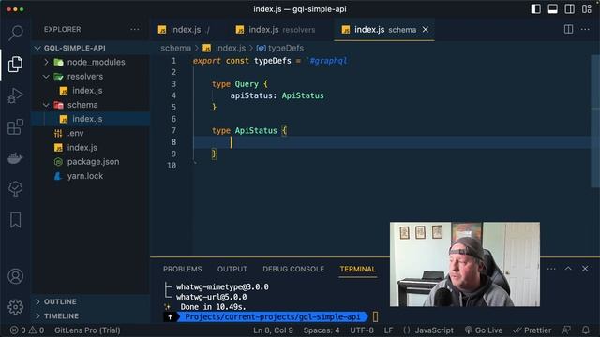Open index.js under resolvers folder
600x337 pixels.
pos(90,91)
